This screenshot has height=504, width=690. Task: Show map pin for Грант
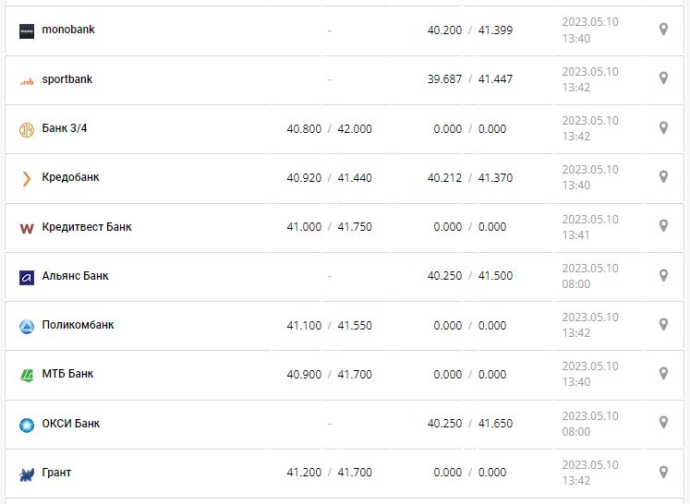(663, 472)
